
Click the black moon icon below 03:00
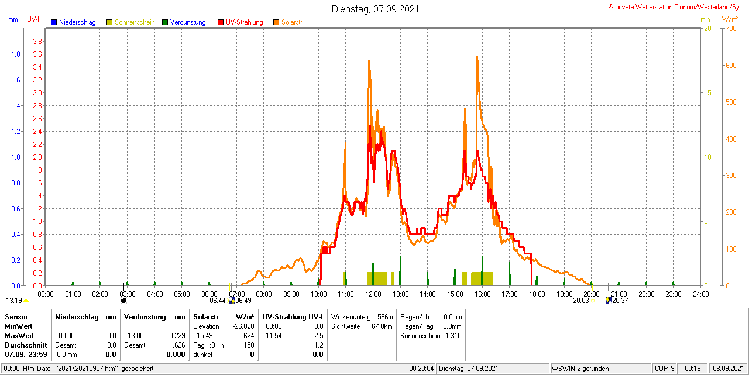[123, 300]
